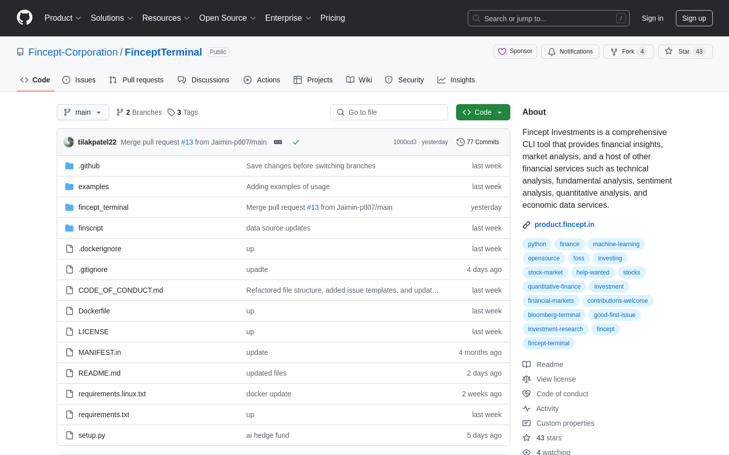Open the Wiki tab

tap(359, 80)
